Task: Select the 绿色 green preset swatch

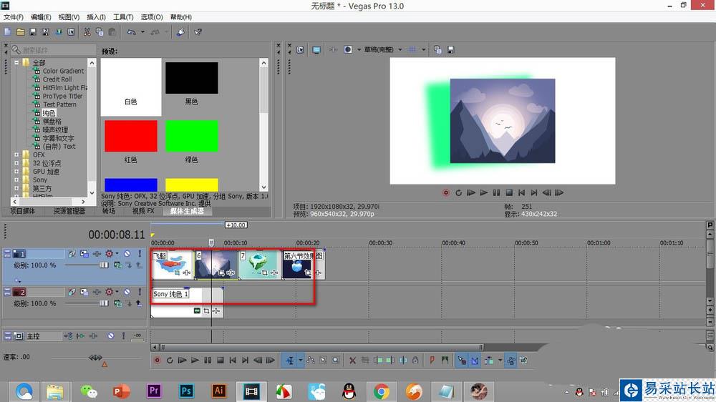Action: 191,136
